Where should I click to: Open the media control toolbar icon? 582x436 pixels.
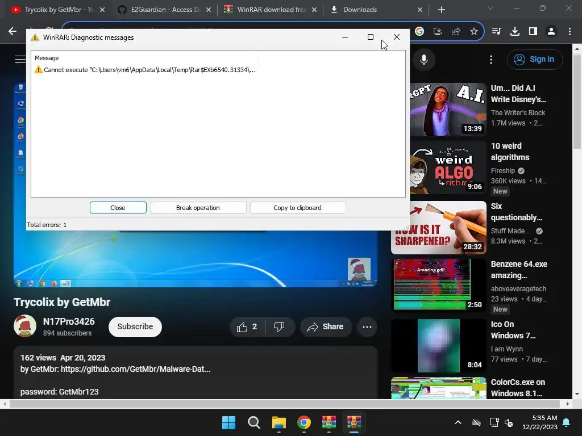tap(497, 32)
